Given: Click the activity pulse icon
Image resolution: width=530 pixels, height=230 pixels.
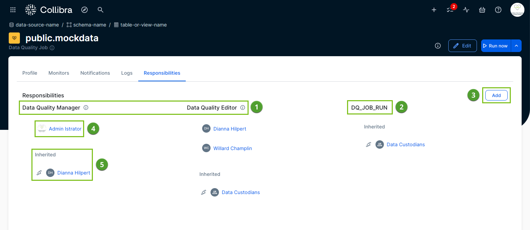Looking at the screenshot, I should click(x=466, y=10).
